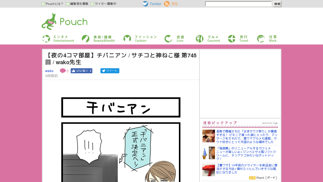The image size is (323, 182).
Task: Click the Gourmet fork icon
Action: click(x=200, y=39)
